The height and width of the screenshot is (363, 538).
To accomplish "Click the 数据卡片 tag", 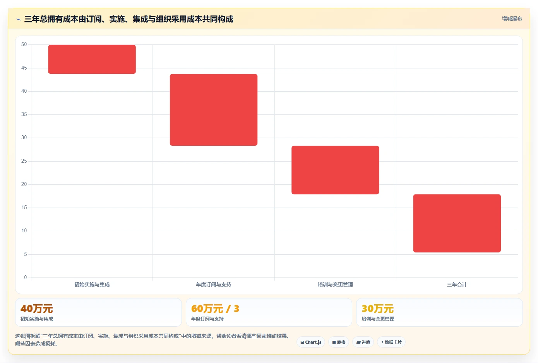I will click(391, 342).
